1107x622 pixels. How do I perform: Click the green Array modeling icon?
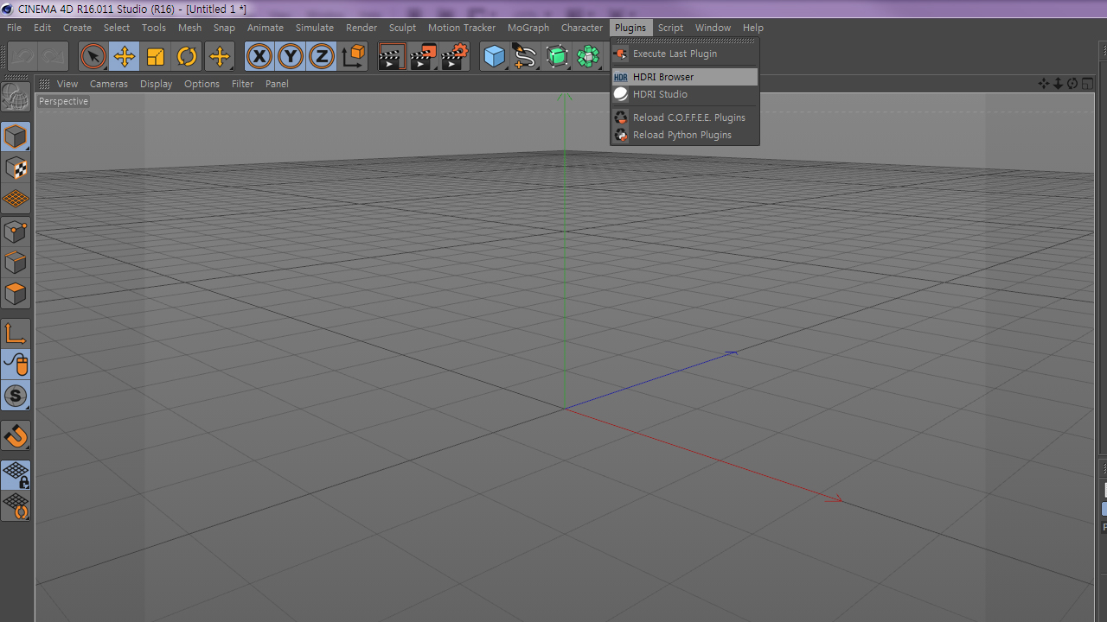[x=588, y=57]
